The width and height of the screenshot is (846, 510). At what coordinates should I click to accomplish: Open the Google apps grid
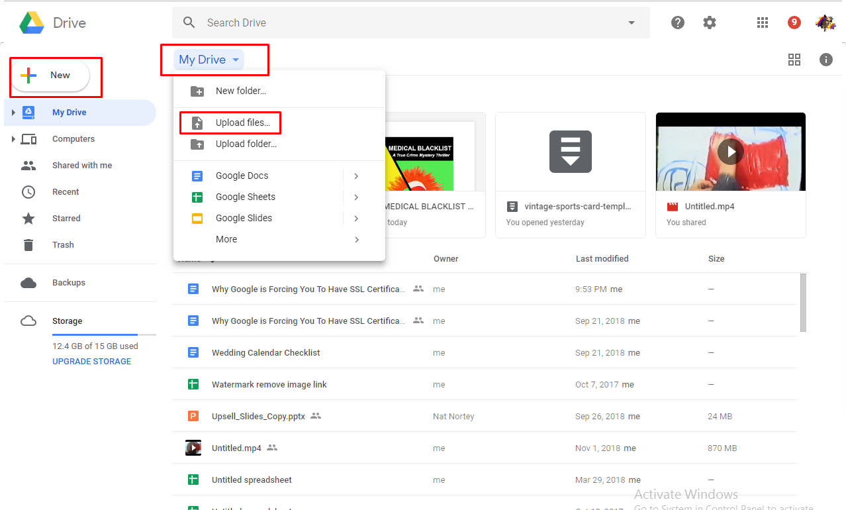(762, 22)
